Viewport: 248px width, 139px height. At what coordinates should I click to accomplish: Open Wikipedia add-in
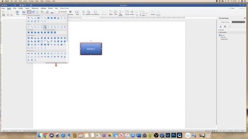point(71,13)
